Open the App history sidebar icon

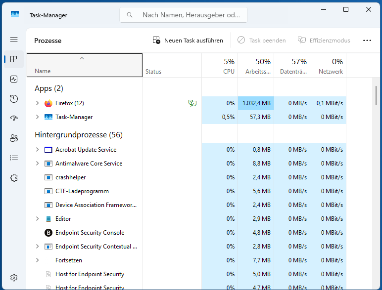click(x=14, y=99)
